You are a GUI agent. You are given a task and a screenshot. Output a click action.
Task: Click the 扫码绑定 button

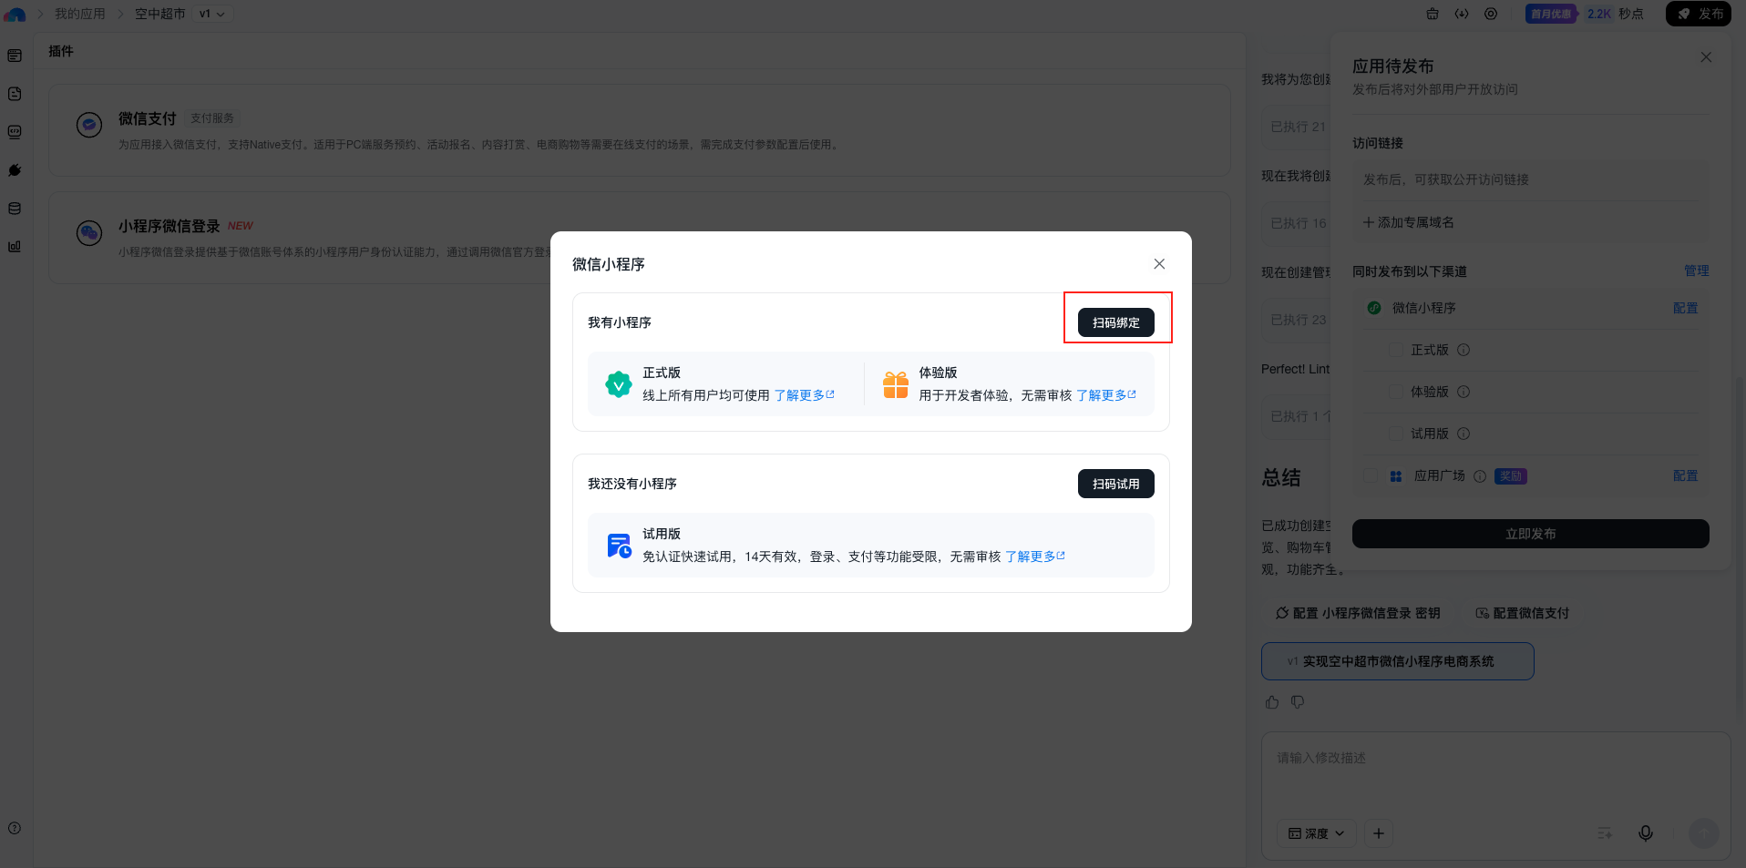1115,322
